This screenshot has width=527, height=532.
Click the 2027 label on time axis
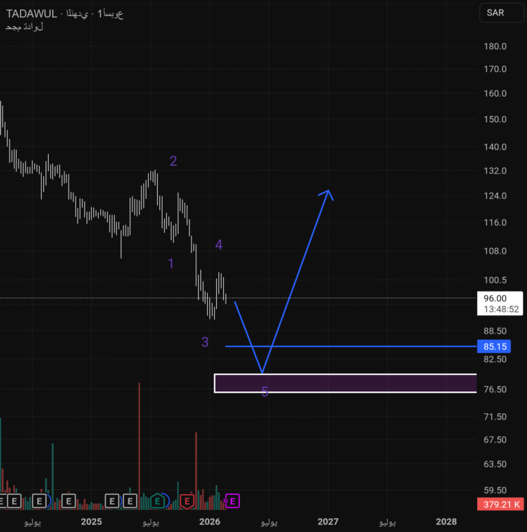(x=328, y=522)
